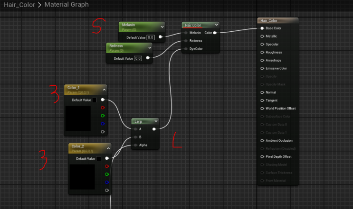Click the Melanin default value field
The image size is (353, 209).
coord(151,36)
